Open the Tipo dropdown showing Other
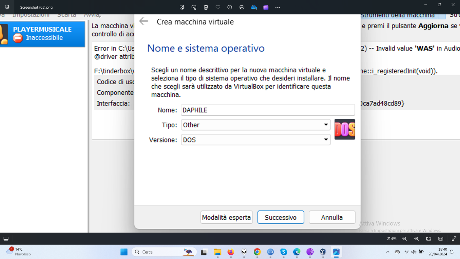Screen dimensions: 460x259 [256, 125]
